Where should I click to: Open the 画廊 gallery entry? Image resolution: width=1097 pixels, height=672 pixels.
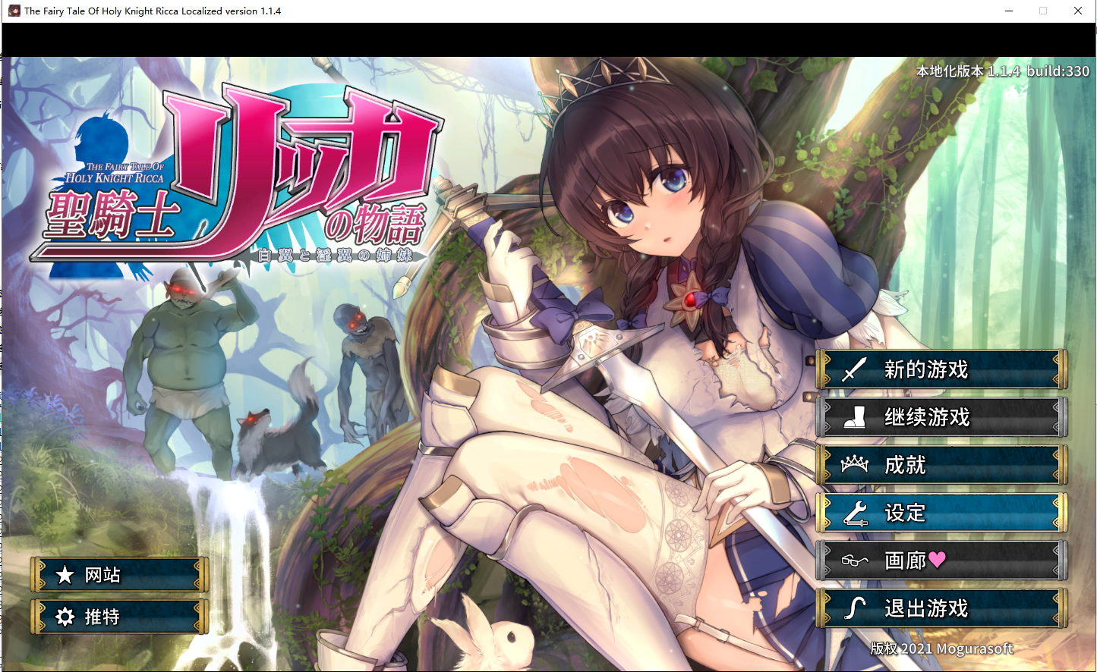point(941,561)
